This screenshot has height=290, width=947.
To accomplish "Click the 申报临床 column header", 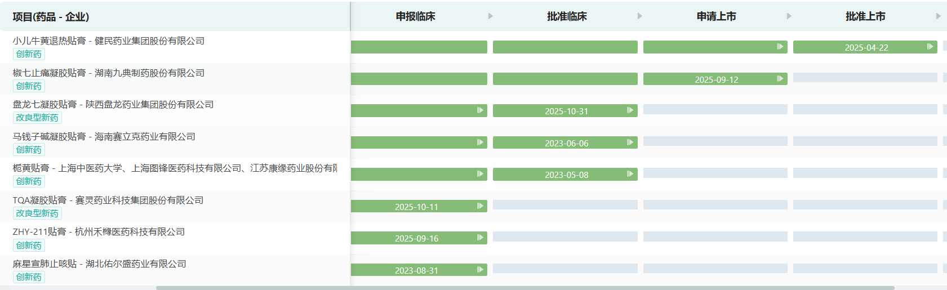I will [416, 16].
